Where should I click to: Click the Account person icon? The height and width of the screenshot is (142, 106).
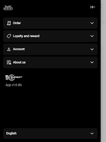point(9,49)
